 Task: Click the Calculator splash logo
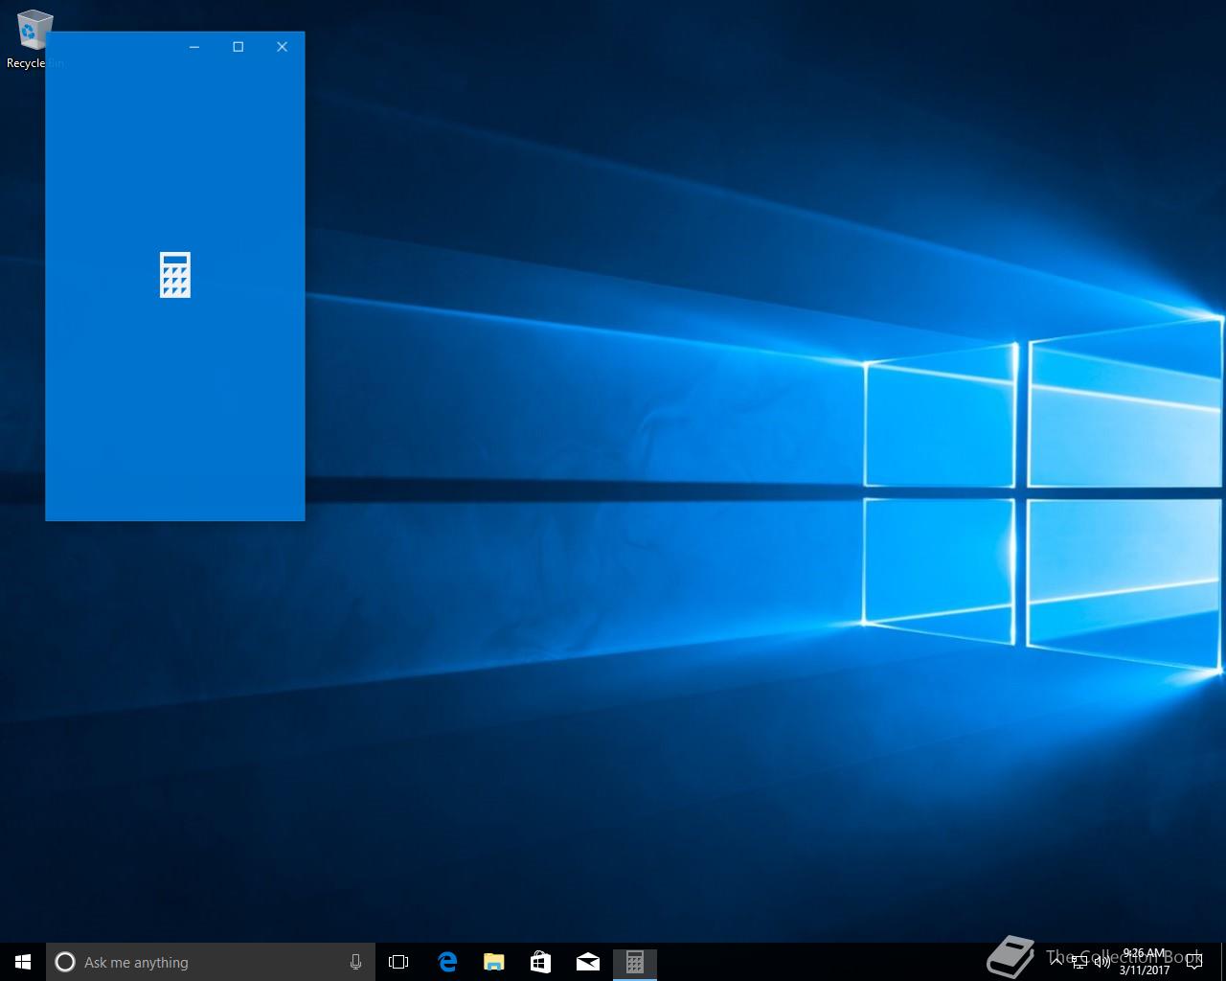tap(175, 275)
